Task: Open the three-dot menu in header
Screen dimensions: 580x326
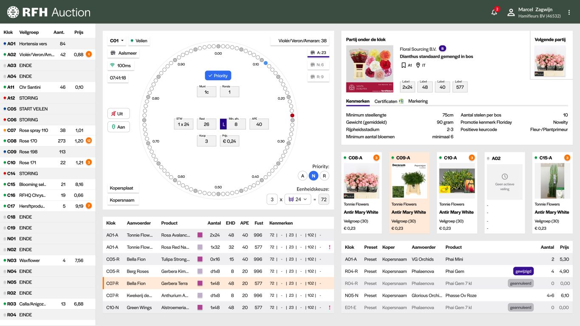Action: [569, 12]
